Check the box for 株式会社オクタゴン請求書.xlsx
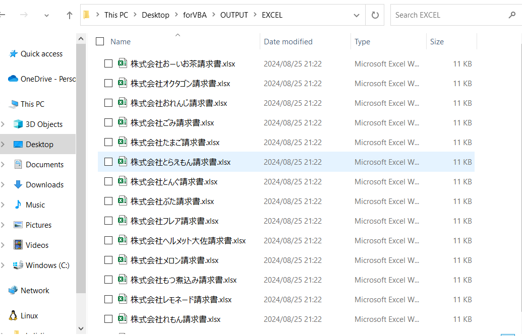Image resolution: width=522 pixels, height=336 pixels. tap(108, 83)
